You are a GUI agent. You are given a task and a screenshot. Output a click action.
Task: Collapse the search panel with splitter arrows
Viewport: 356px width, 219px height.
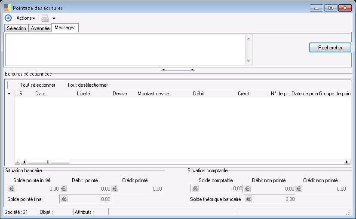178,69
